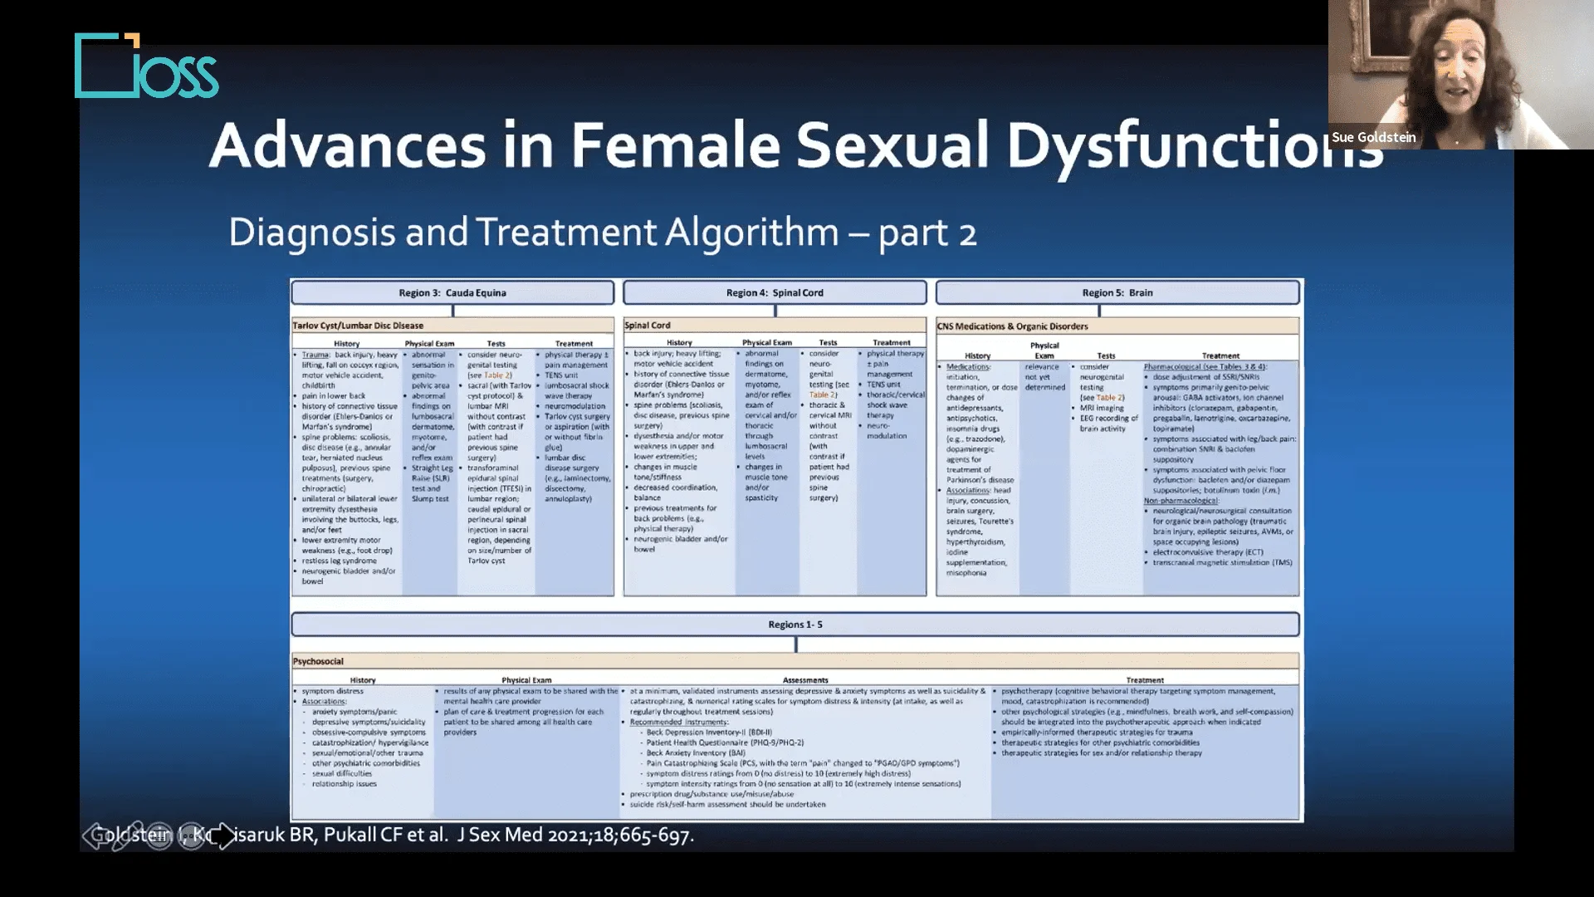Click Tests column header under Tarlov Cyst
The height and width of the screenshot is (897, 1594).
[496, 343]
